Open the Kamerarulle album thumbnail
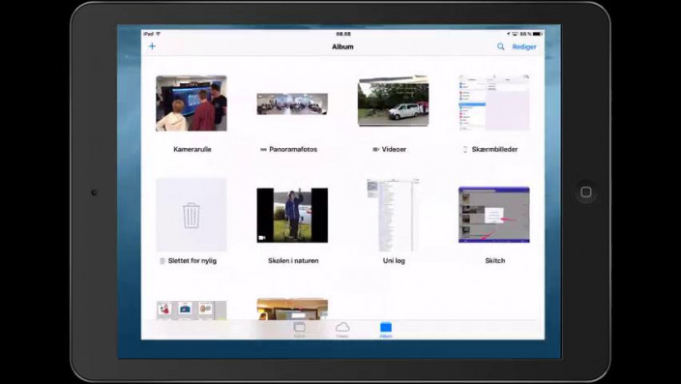Viewport: 681px width, 384px height. [192, 103]
